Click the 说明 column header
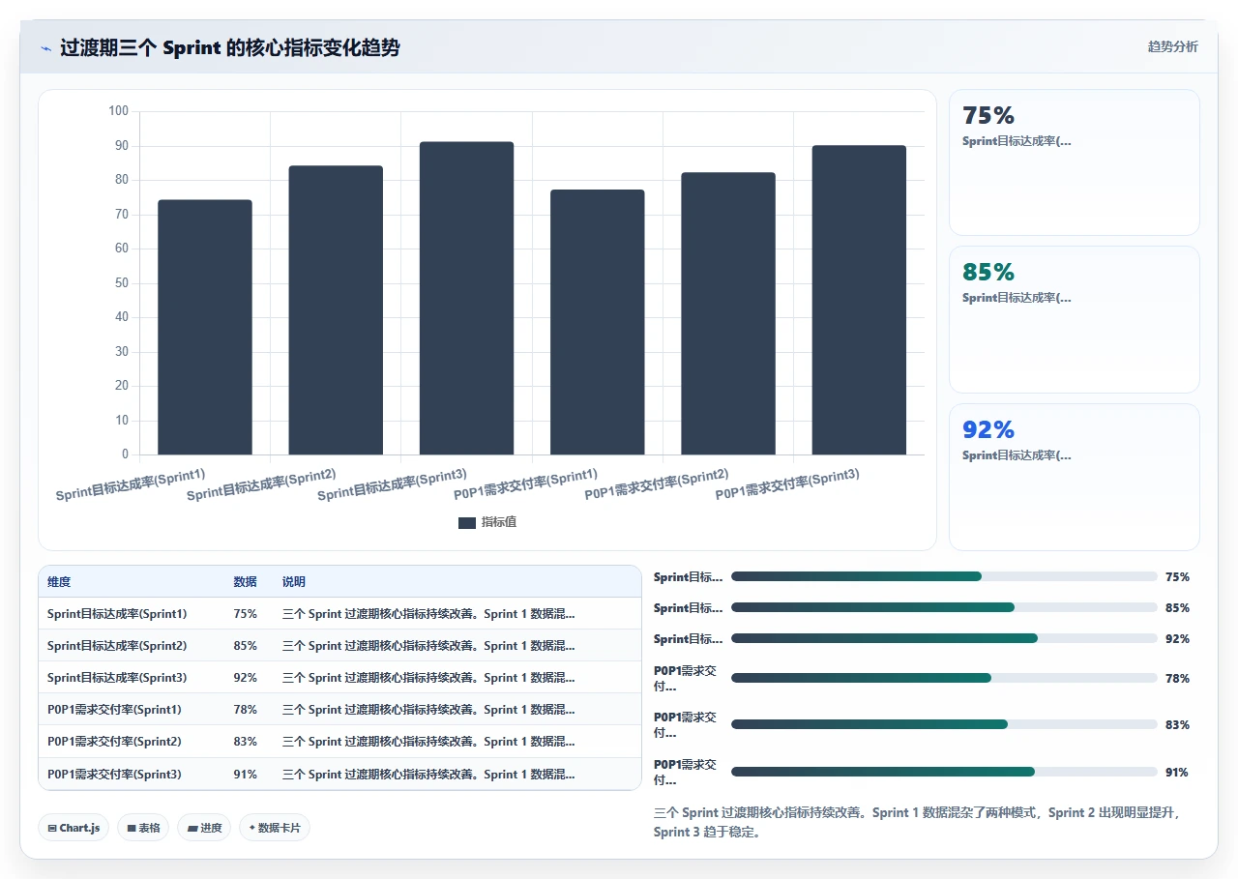The height and width of the screenshot is (879, 1238). point(294,582)
